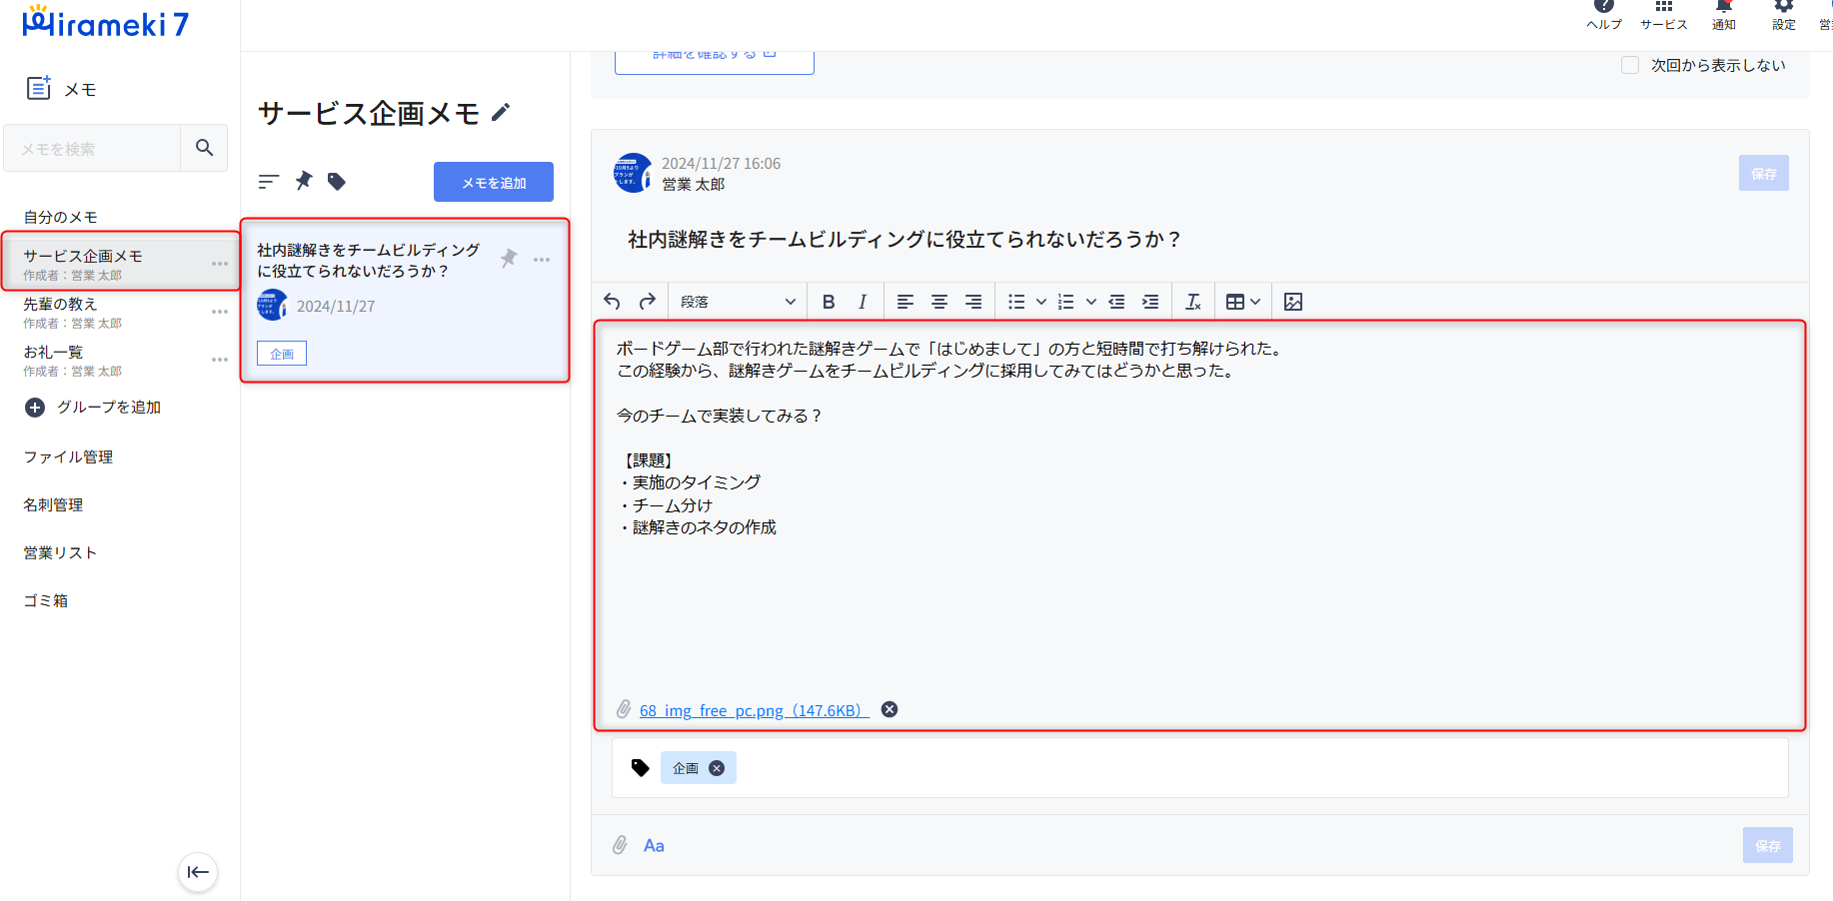The height and width of the screenshot is (901, 1833).
Task: Check the 次回から表示しない checkbox
Action: [x=1629, y=65]
